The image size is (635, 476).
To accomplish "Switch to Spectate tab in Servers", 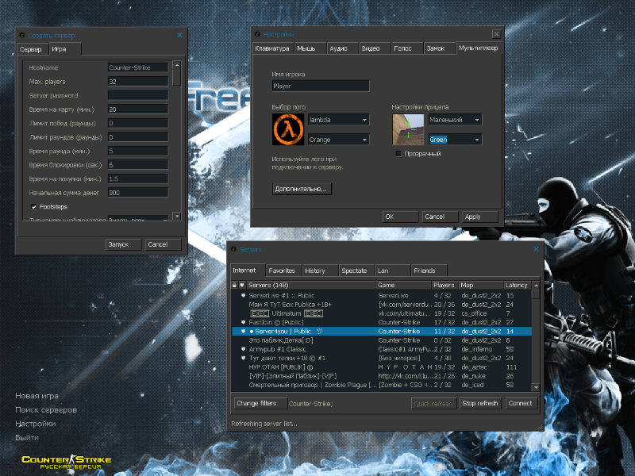I will 356,271.
